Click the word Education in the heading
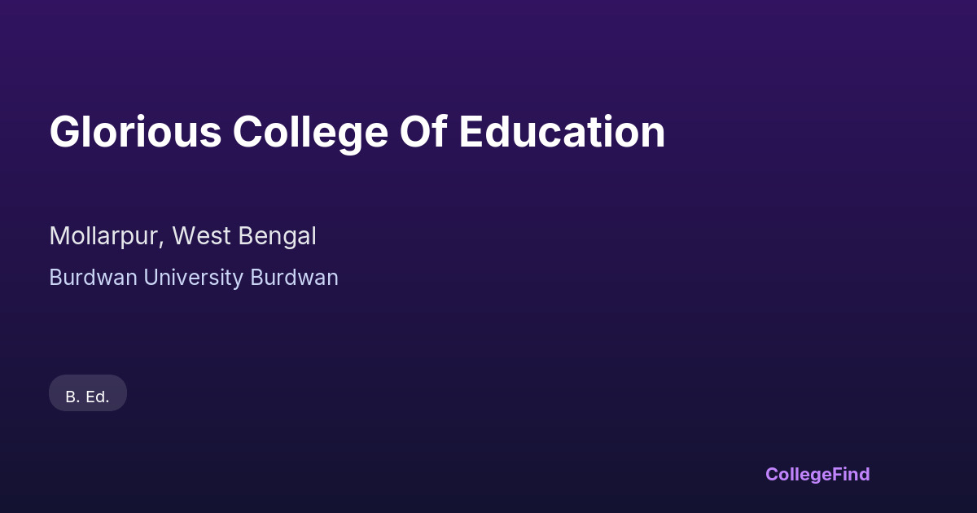The image size is (977, 513). click(x=562, y=132)
